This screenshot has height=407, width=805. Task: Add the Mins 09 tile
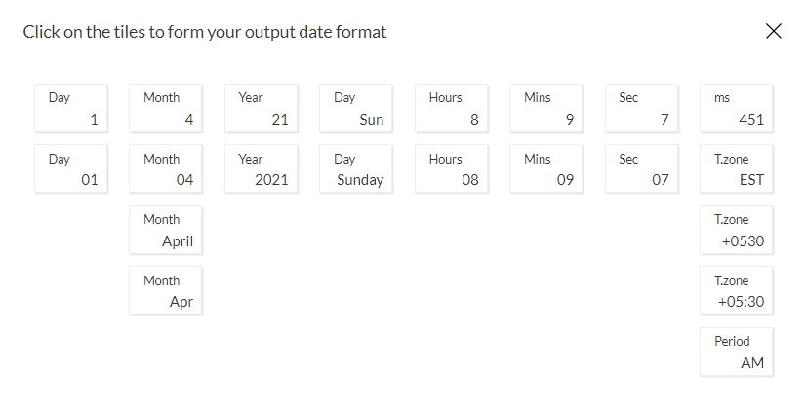[546, 168]
